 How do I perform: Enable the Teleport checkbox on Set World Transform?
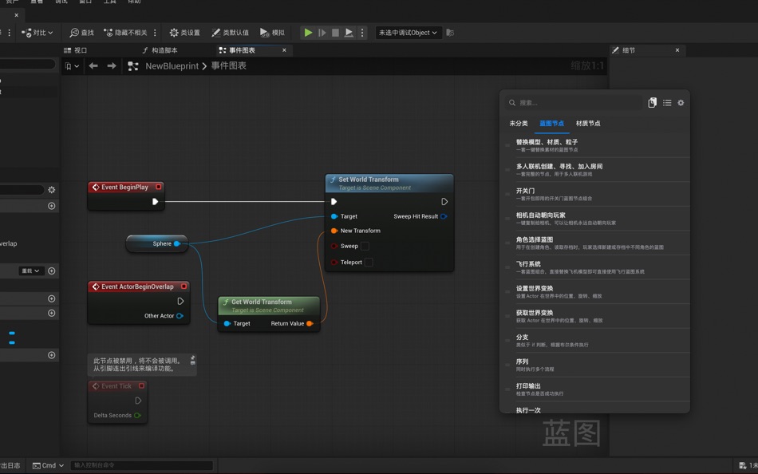pos(369,262)
